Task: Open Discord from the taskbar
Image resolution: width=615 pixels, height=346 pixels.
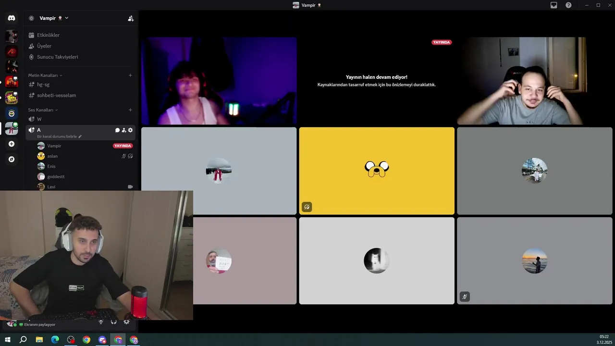Action: (x=102, y=340)
